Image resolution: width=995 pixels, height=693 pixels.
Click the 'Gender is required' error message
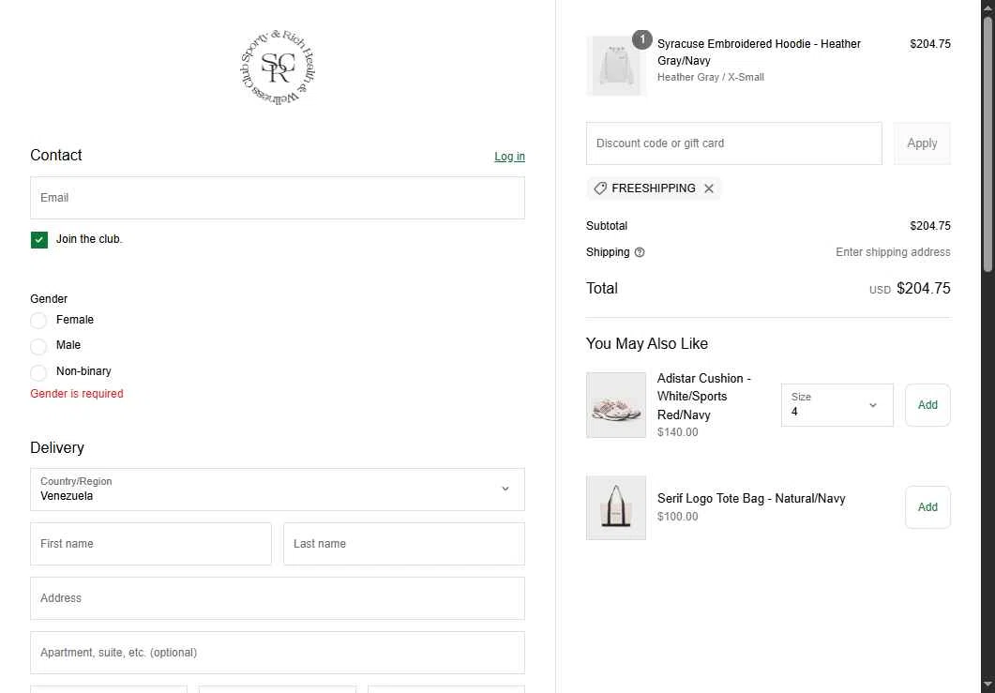point(77,394)
